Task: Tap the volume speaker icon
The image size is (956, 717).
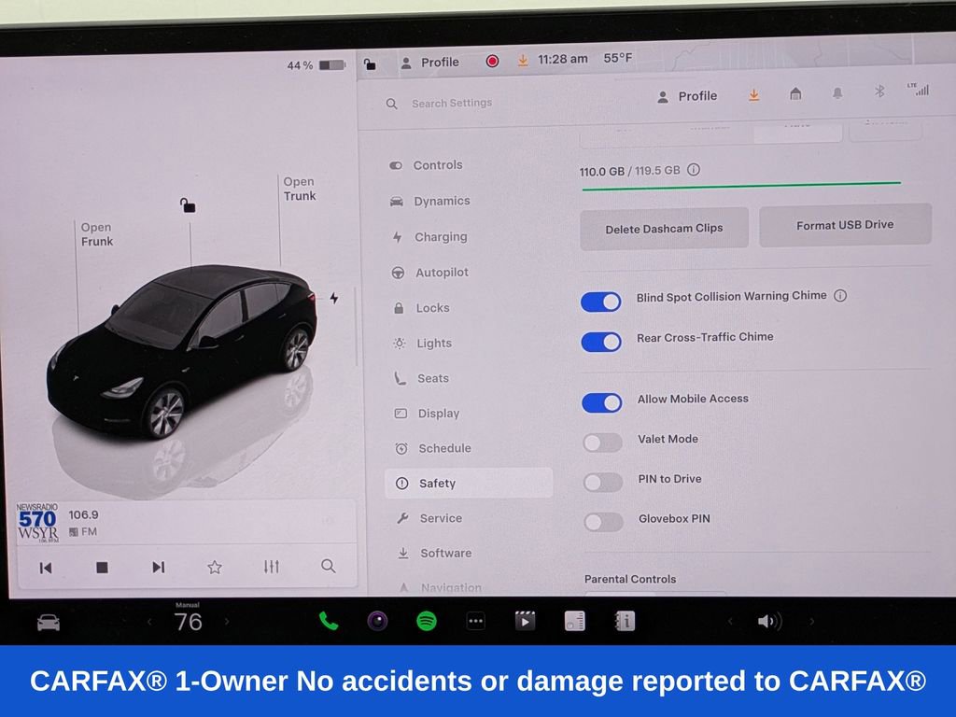Action: pos(769,621)
